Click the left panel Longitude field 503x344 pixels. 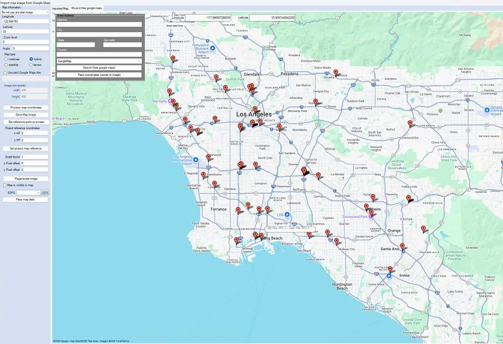tap(25, 22)
